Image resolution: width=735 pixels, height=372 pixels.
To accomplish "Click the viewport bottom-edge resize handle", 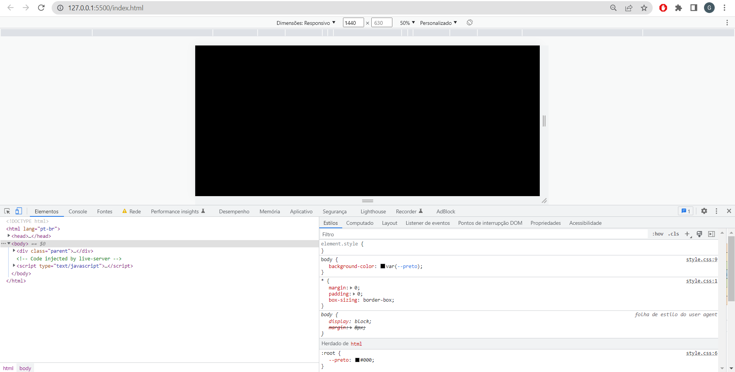I will point(367,200).
